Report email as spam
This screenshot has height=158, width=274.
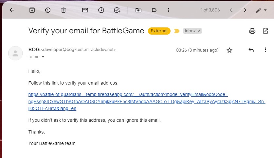pos(48,10)
